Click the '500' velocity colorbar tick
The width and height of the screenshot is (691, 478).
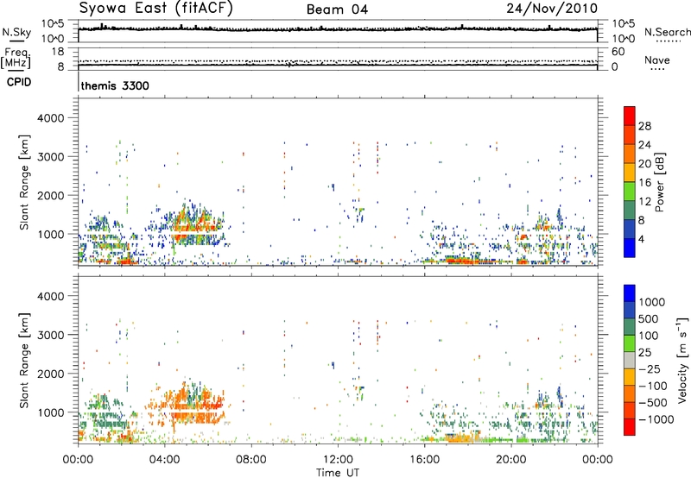(x=649, y=318)
